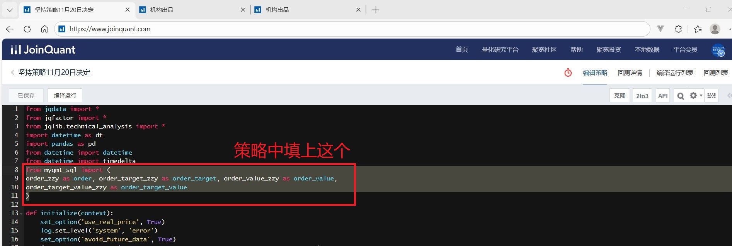The height and width of the screenshot is (246, 732).
Task: Click 'order_target_zzy' on line 9
Action: (128, 179)
